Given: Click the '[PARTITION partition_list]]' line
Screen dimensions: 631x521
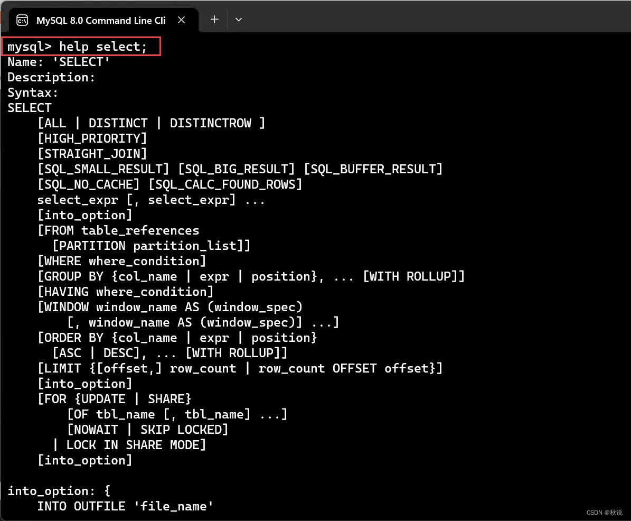Looking at the screenshot, I should point(152,246).
